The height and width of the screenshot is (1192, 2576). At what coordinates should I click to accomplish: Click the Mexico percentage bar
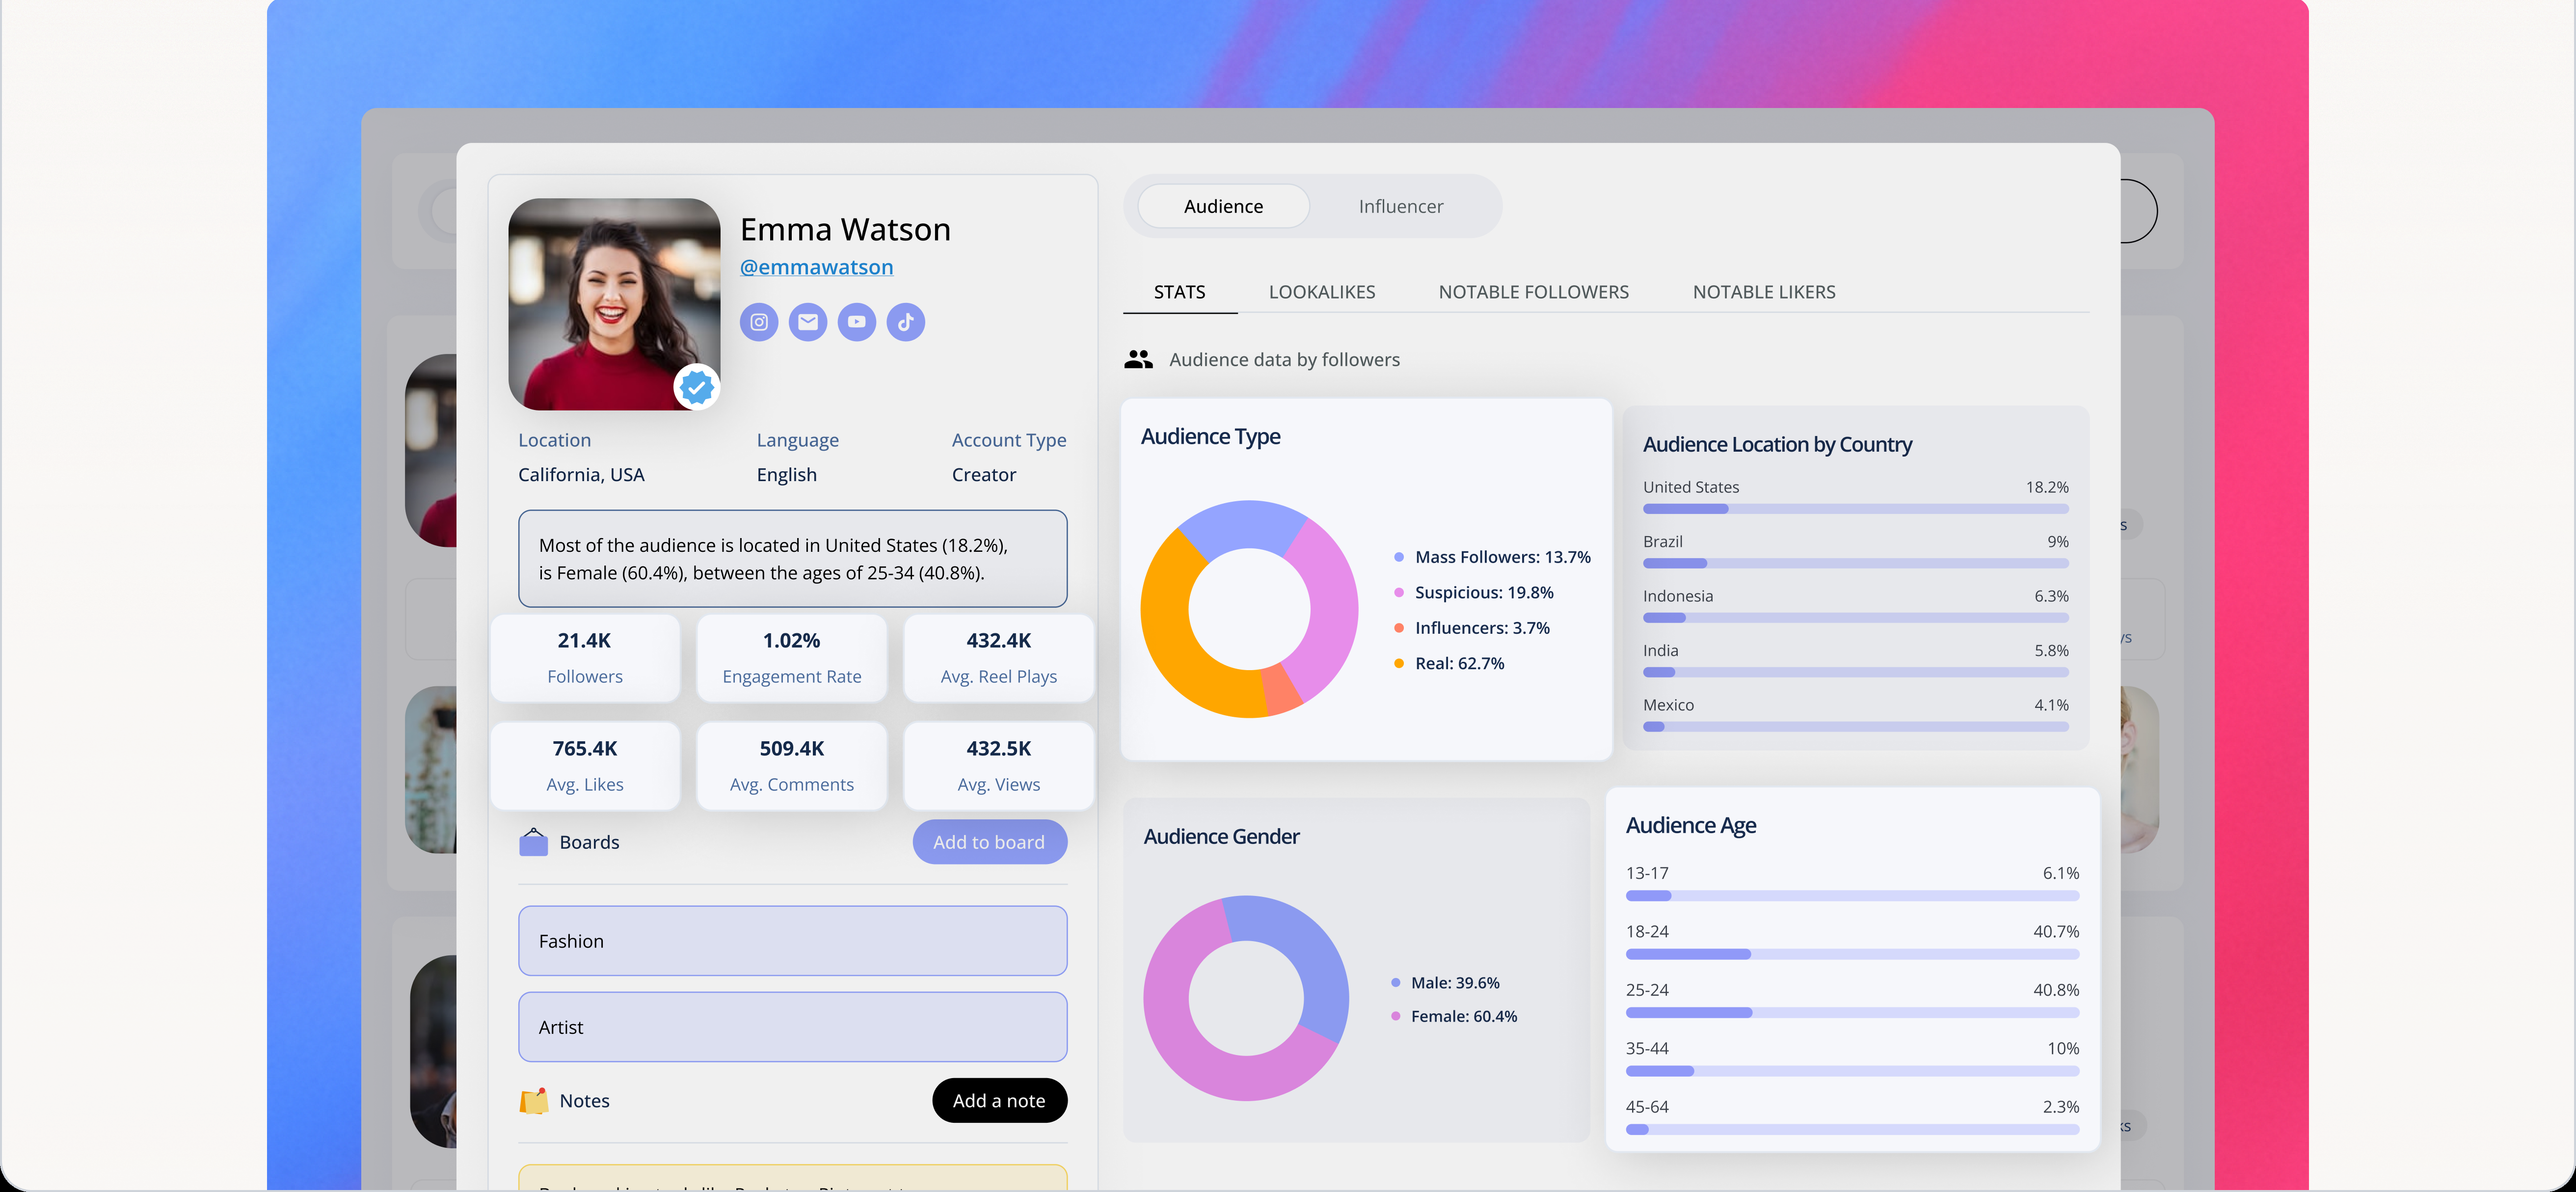[x=1855, y=727]
